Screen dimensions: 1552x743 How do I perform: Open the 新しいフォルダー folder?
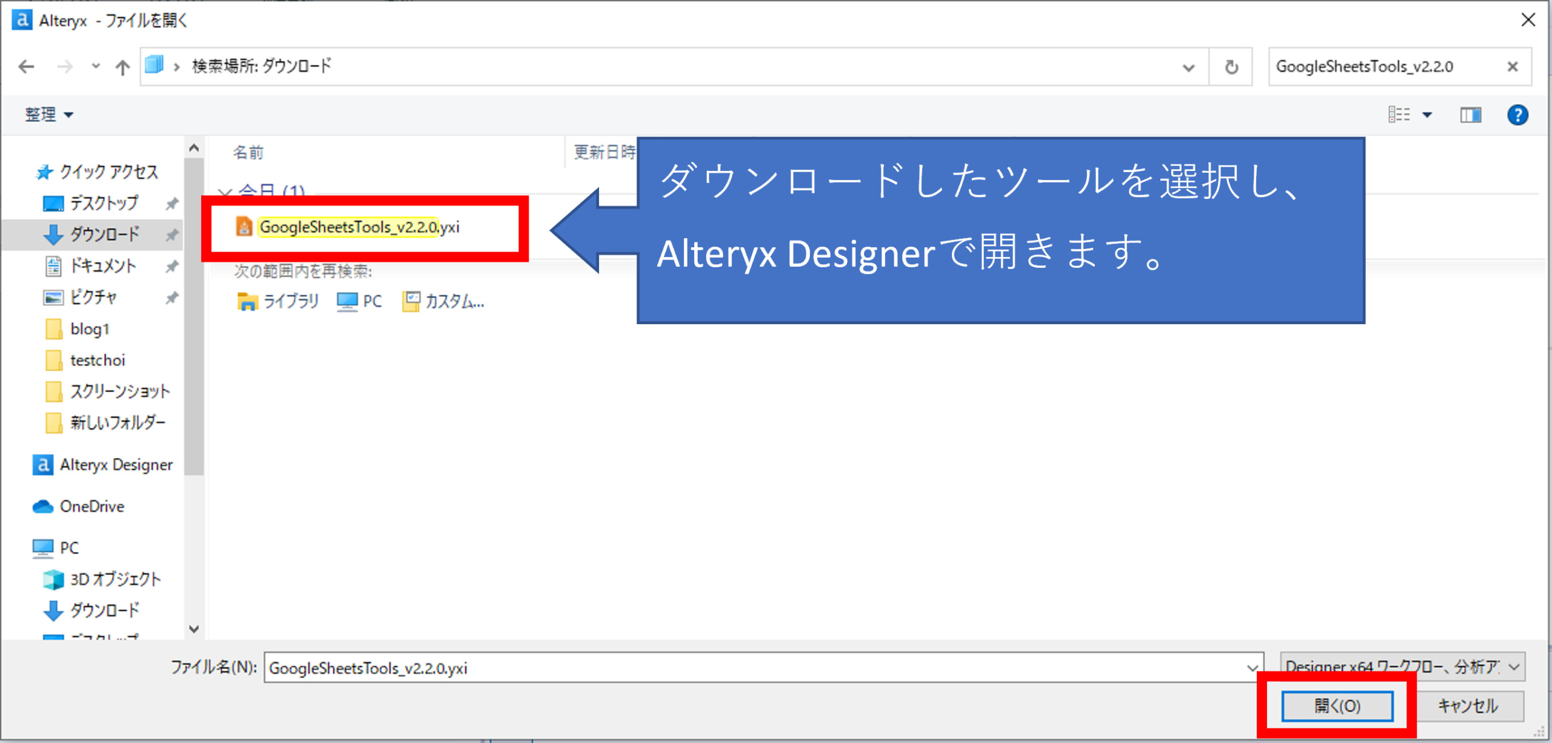coord(105,422)
